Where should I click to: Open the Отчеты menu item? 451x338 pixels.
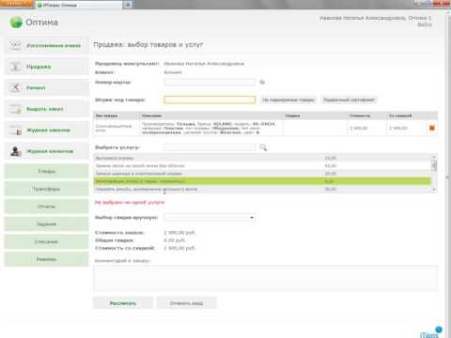click(x=46, y=207)
